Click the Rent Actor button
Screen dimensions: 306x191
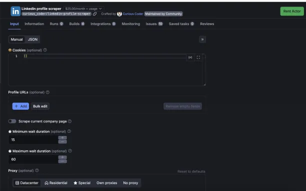292,12
